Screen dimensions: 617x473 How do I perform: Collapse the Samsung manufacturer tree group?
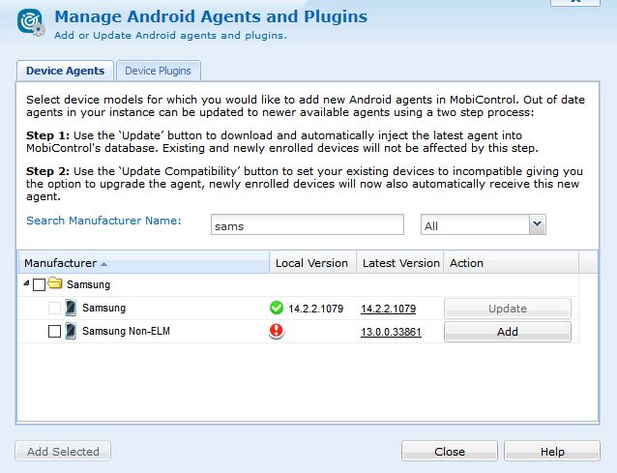pos(24,285)
